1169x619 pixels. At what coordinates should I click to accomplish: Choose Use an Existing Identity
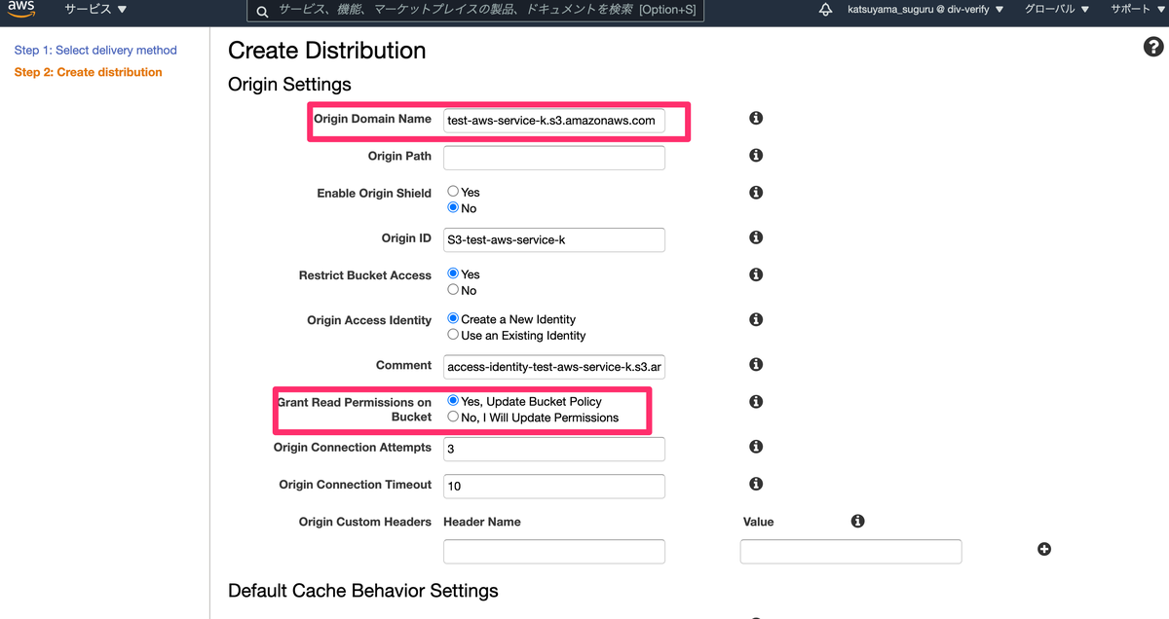click(x=453, y=334)
